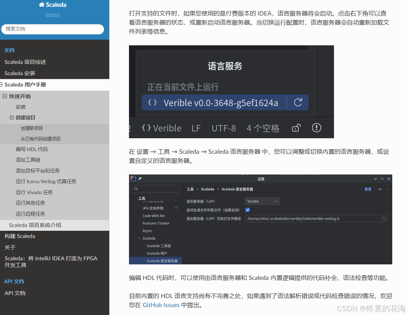Click 工具 breadcrumb in settings

(x=190, y=189)
